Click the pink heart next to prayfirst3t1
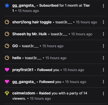The width and height of the screenshot is (108, 105). pyautogui.click(x=7, y=70)
